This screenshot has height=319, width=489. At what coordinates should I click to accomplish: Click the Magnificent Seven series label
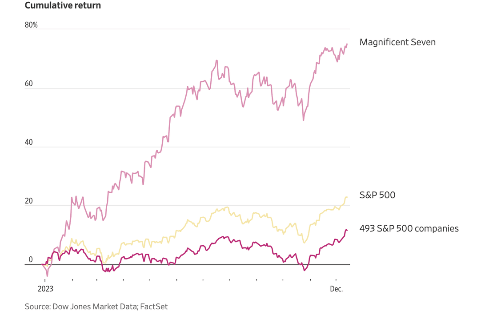[x=397, y=42]
